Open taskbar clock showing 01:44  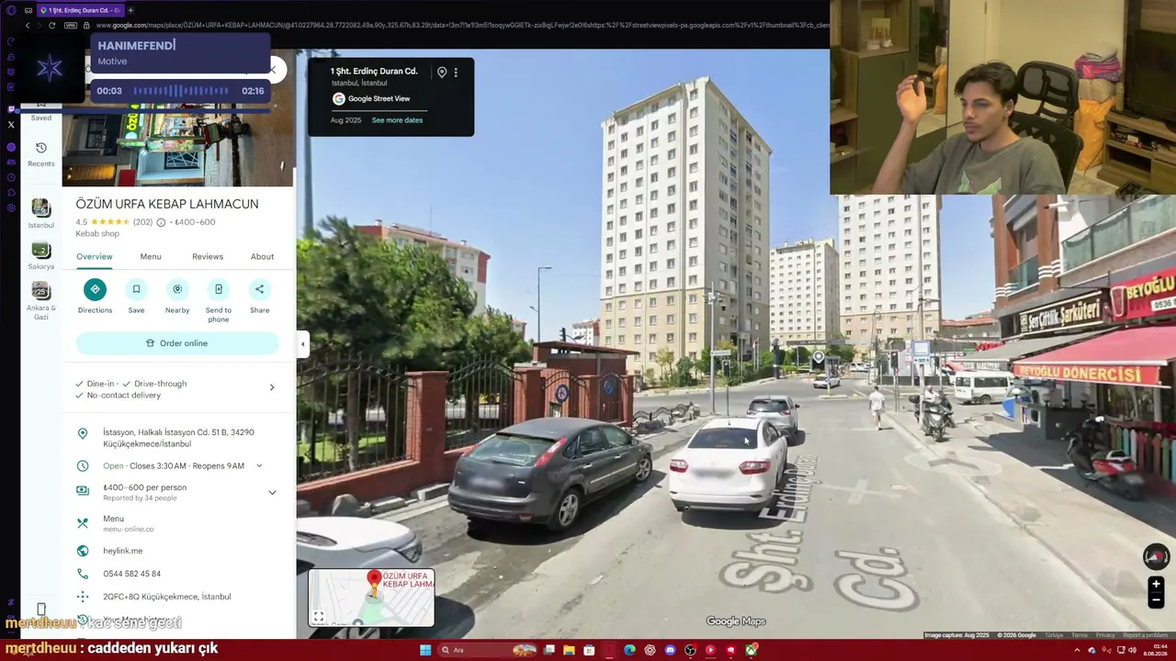pyautogui.click(x=1155, y=650)
